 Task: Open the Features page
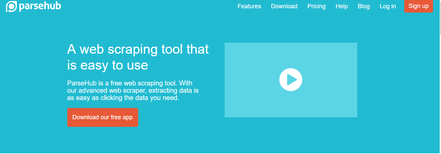249,6
